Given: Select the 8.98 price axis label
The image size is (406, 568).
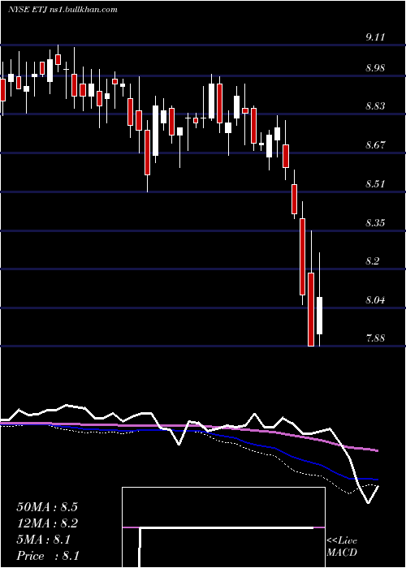Looking at the screenshot, I should tap(375, 68).
